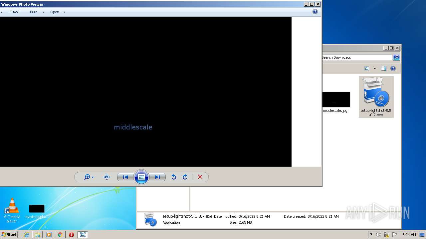426x239 pixels.
Task: Switch to Photo Viewer taskbar button
Action: pos(83,235)
